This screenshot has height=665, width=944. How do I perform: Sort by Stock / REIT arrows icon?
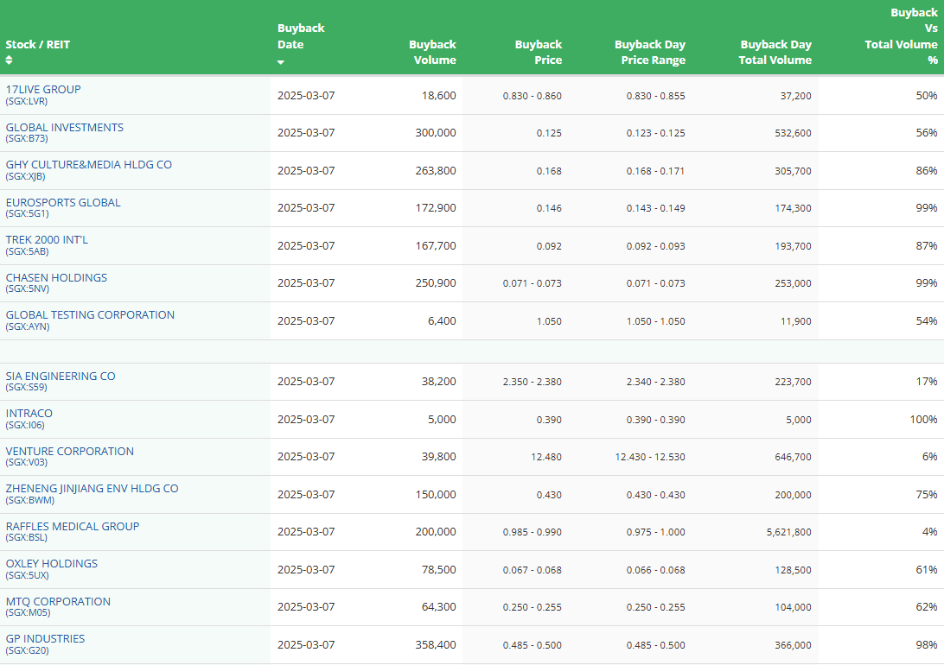(9, 60)
